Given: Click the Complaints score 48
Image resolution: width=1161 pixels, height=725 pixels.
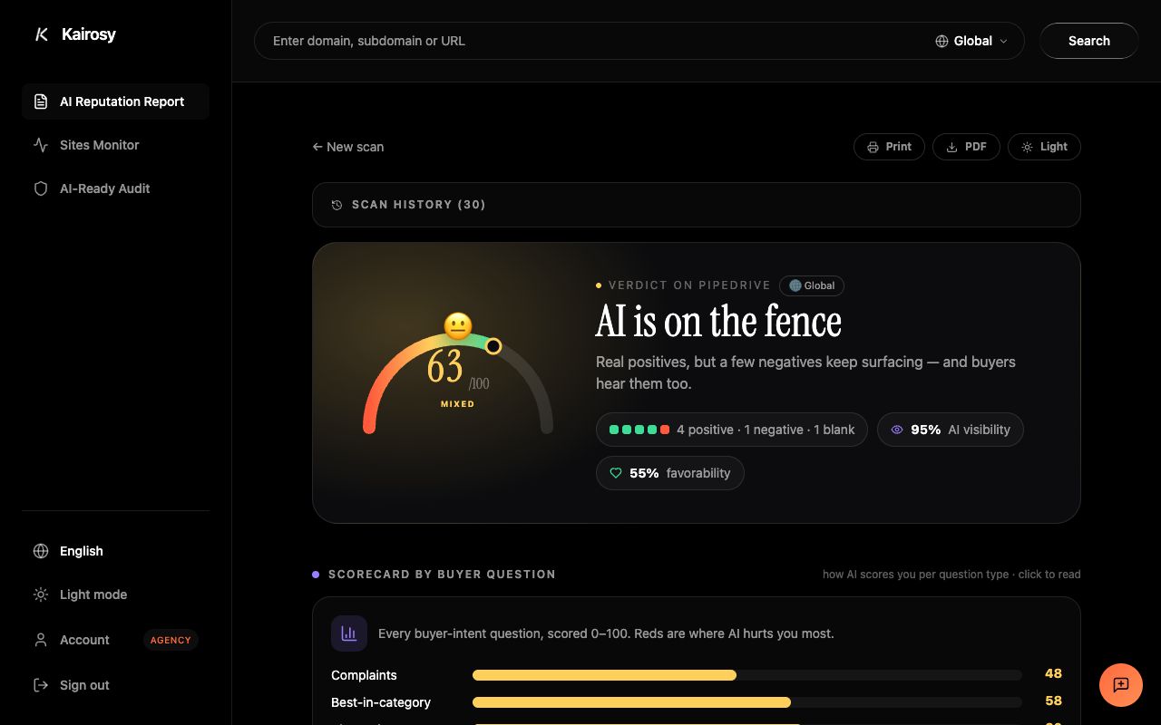Looking at the screenshot, I should 1053,673.
